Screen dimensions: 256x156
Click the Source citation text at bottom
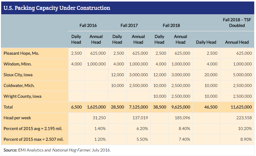click(x=57, y=150)
